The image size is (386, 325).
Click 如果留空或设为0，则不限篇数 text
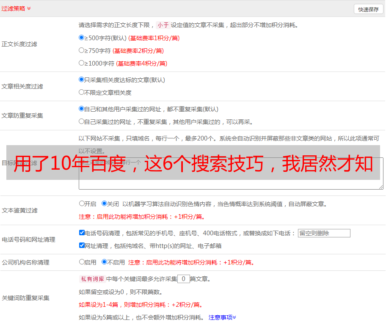(x=121, y=292)
